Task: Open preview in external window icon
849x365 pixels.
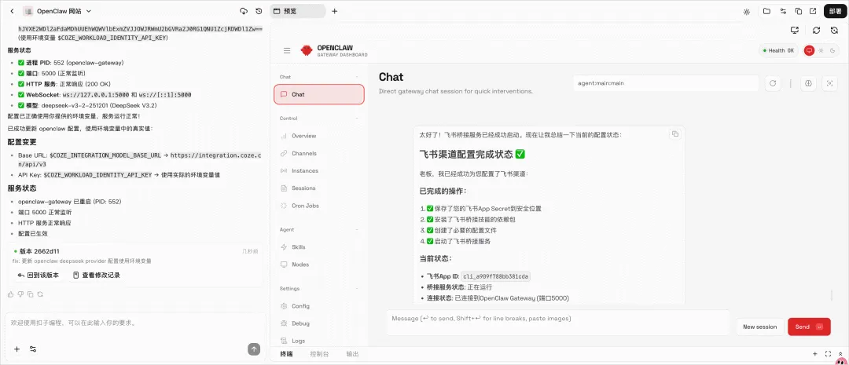Action: pyautogui.click(x=813, y=11)
